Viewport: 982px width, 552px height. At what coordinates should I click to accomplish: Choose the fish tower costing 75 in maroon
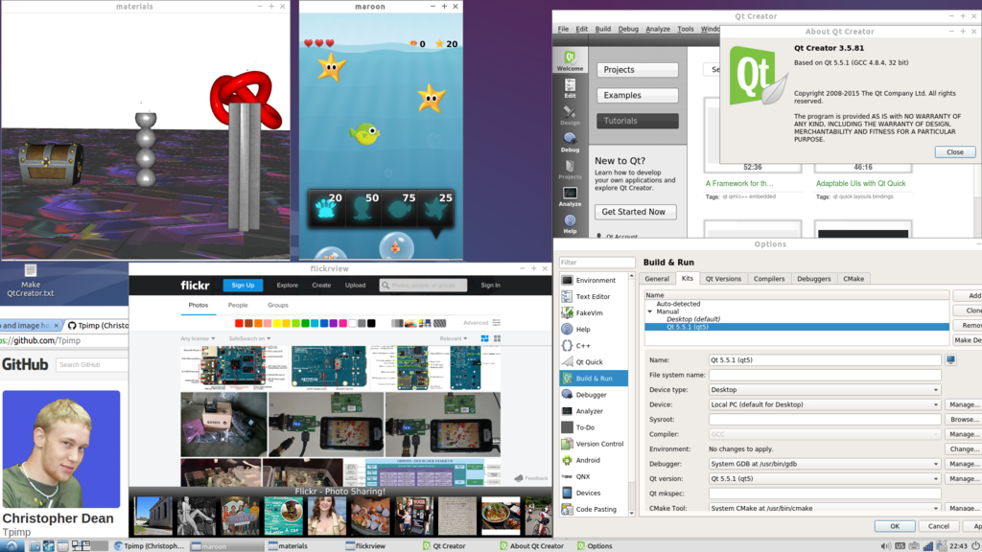pyautogui.click(x=400, y=208)
